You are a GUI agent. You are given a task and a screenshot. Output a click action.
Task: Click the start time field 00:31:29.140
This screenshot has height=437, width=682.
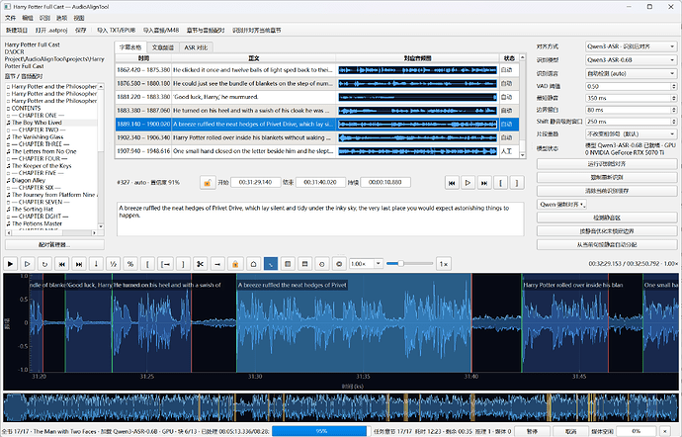pyautogui.click(x=255, y=182)
